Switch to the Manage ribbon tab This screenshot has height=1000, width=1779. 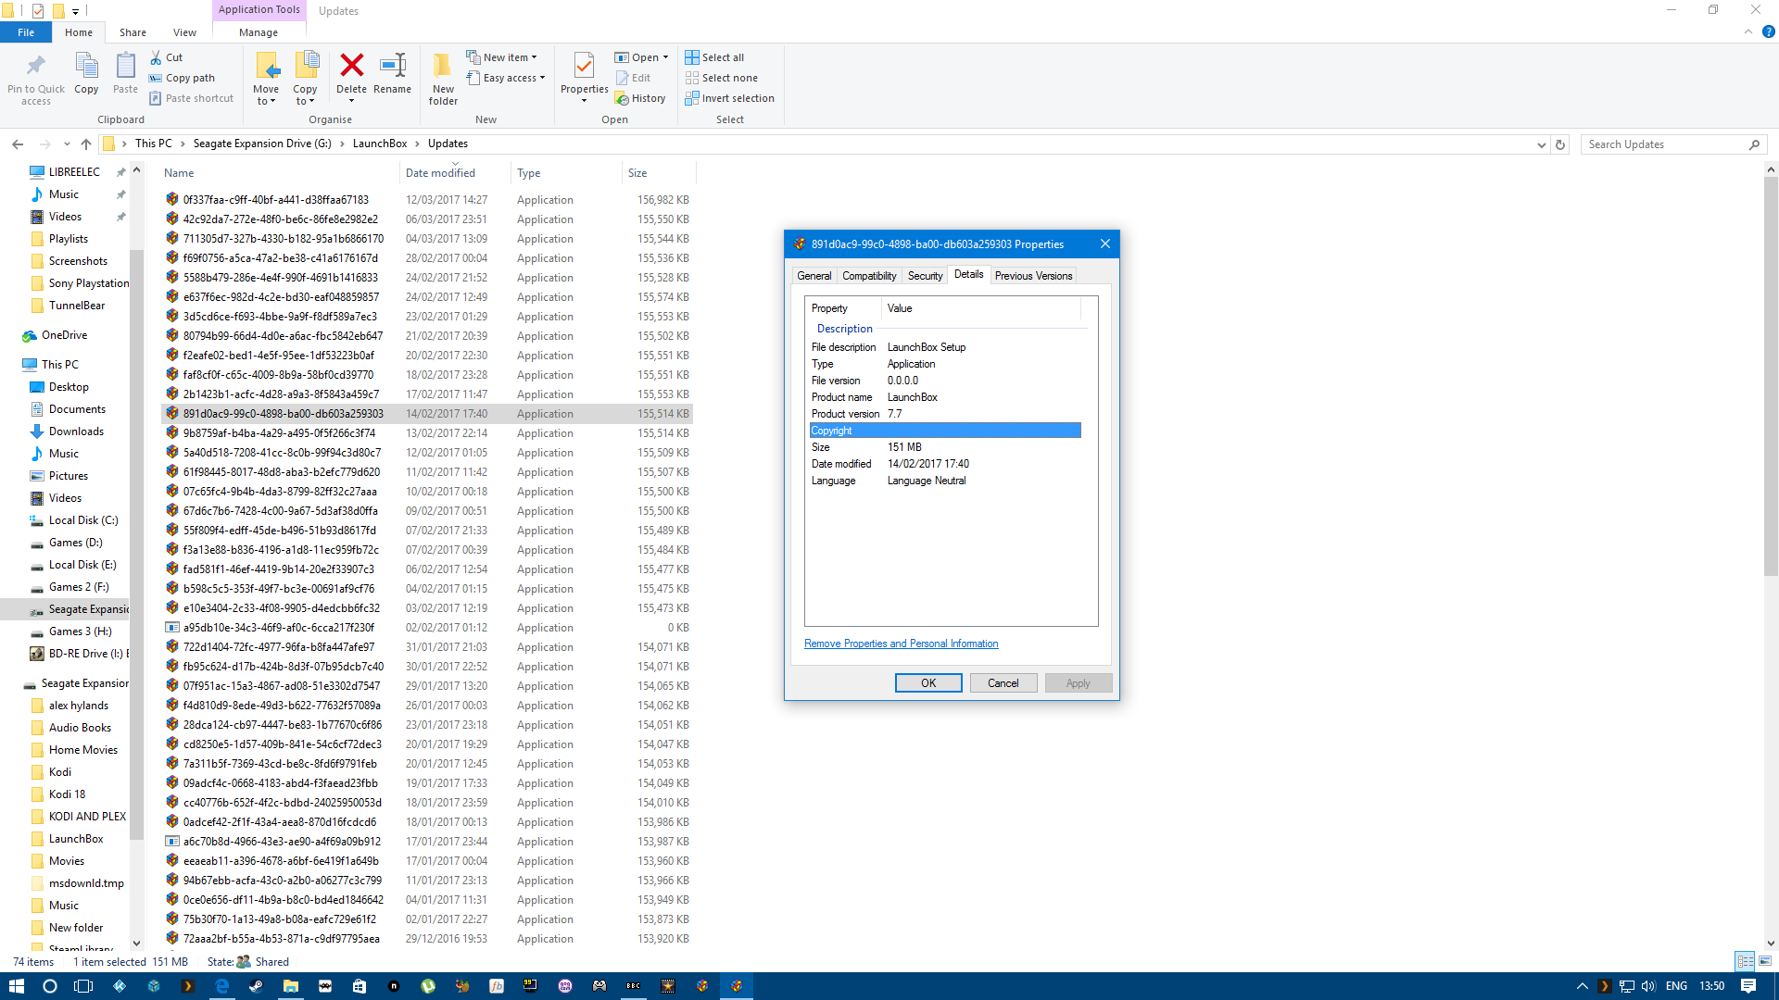point(259,32)
